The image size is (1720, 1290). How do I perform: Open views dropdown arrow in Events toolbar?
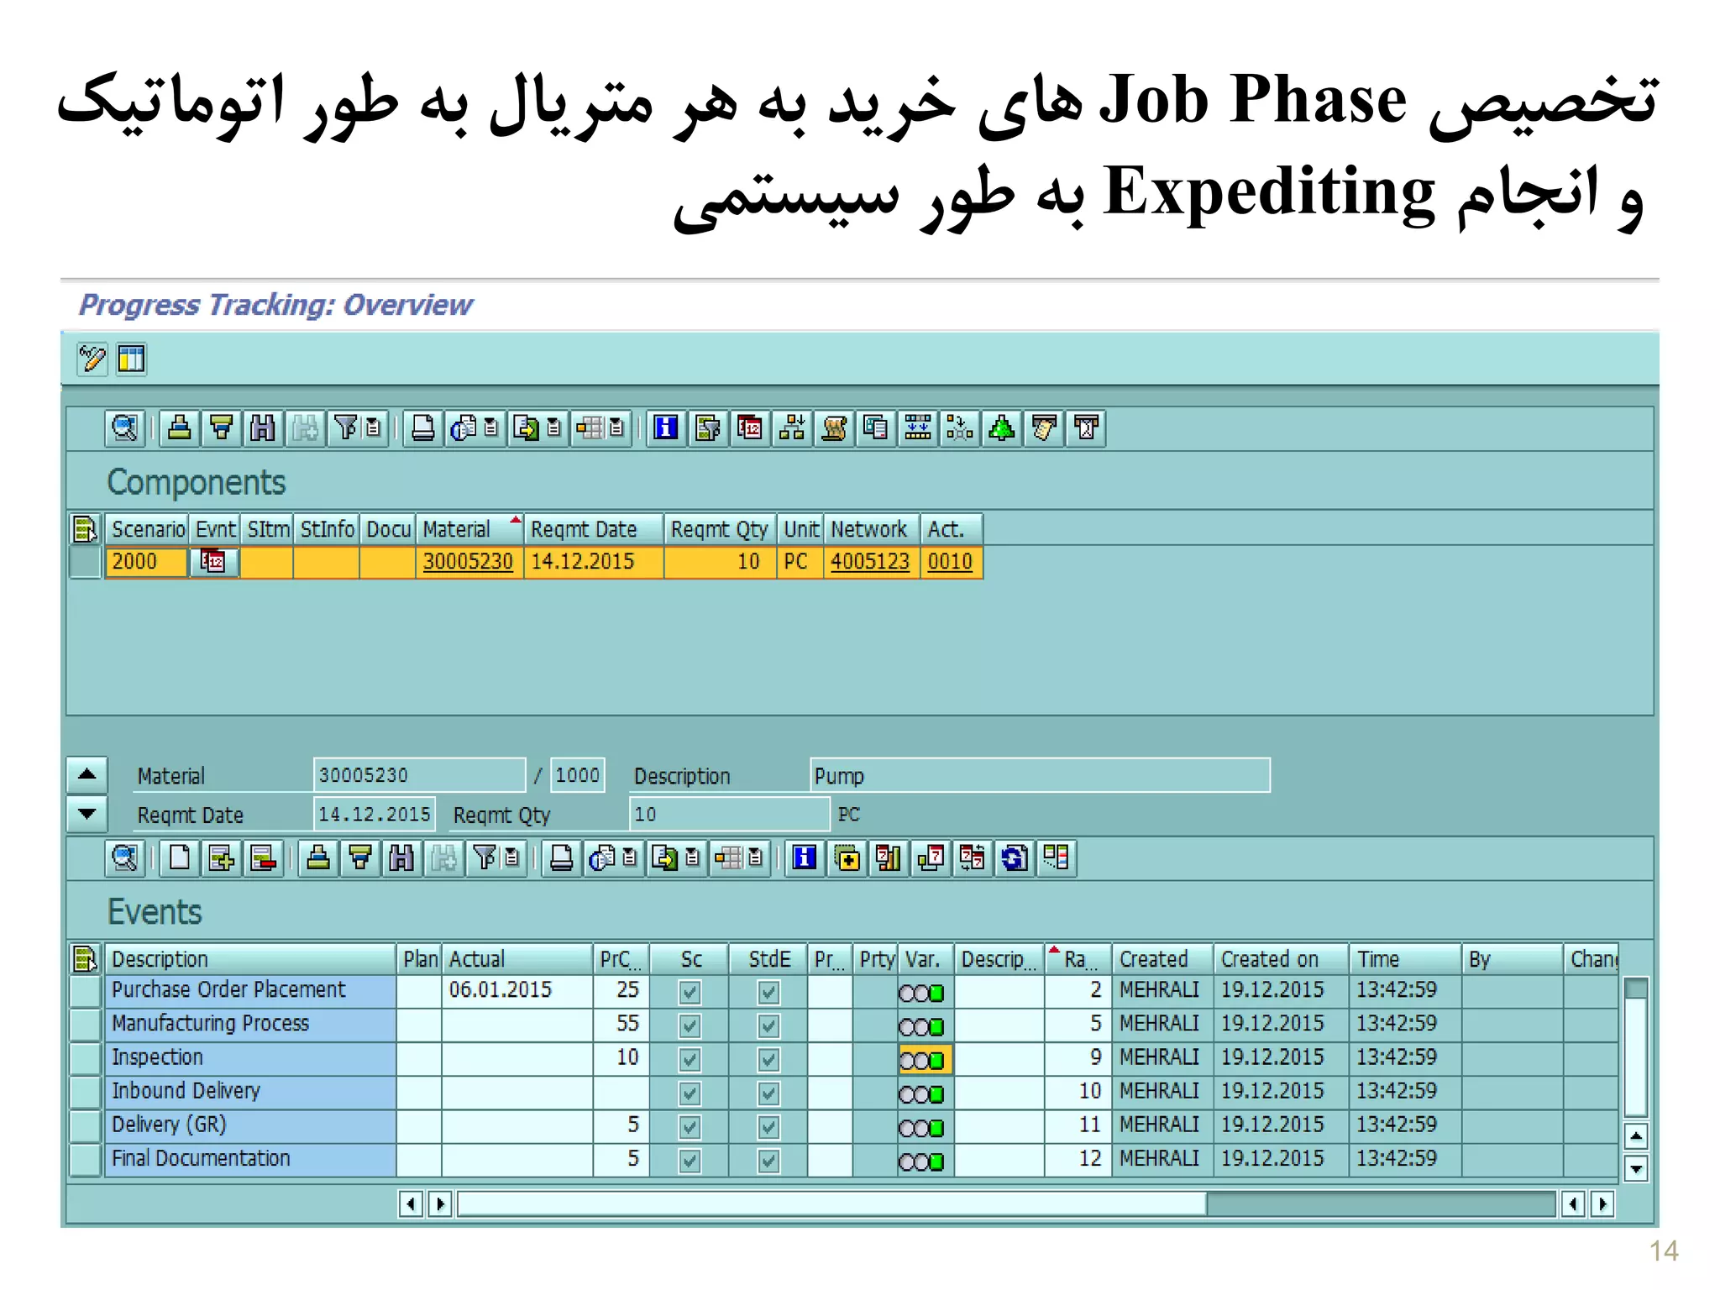630,858
